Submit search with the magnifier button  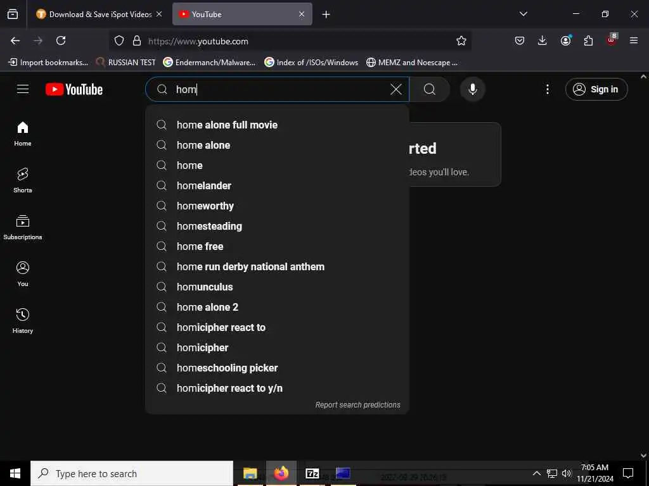430,89
